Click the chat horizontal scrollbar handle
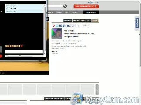The width and height of the screenshot is (141, 105). (20, 56)
